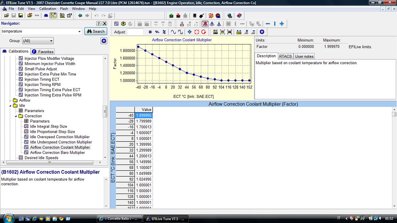This screenshot has height=223, width=397.
Task: Toggle the navigator tree panel icon
Action: [53, 16]
